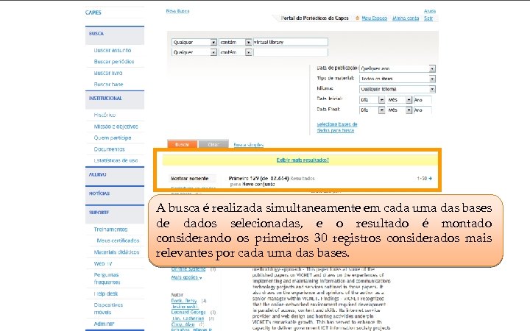Expand Mais opções filter list
This screenshot has width=530, height=331.
(x=186, y=277)
